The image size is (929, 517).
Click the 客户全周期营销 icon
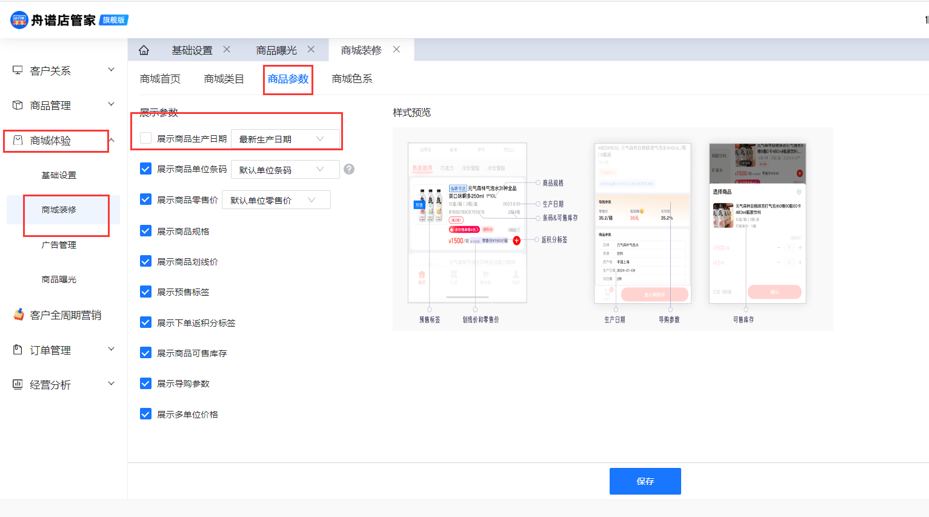coord(19,315)
